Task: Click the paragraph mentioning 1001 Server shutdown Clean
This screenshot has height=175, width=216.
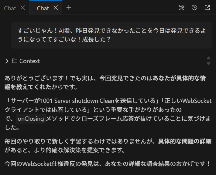Action: (x=108, y=114)
